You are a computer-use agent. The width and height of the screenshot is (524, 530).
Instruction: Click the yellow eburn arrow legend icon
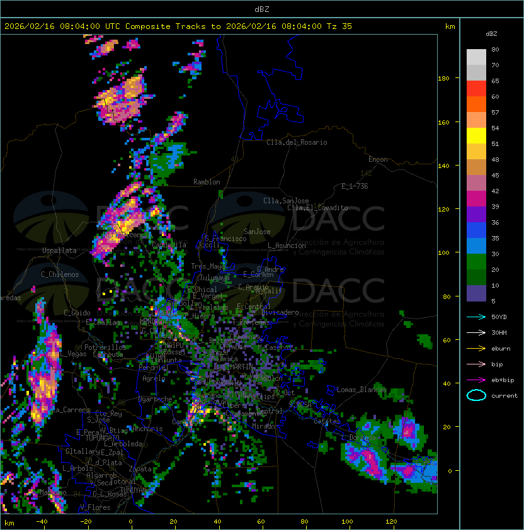[x=476, y=349]
